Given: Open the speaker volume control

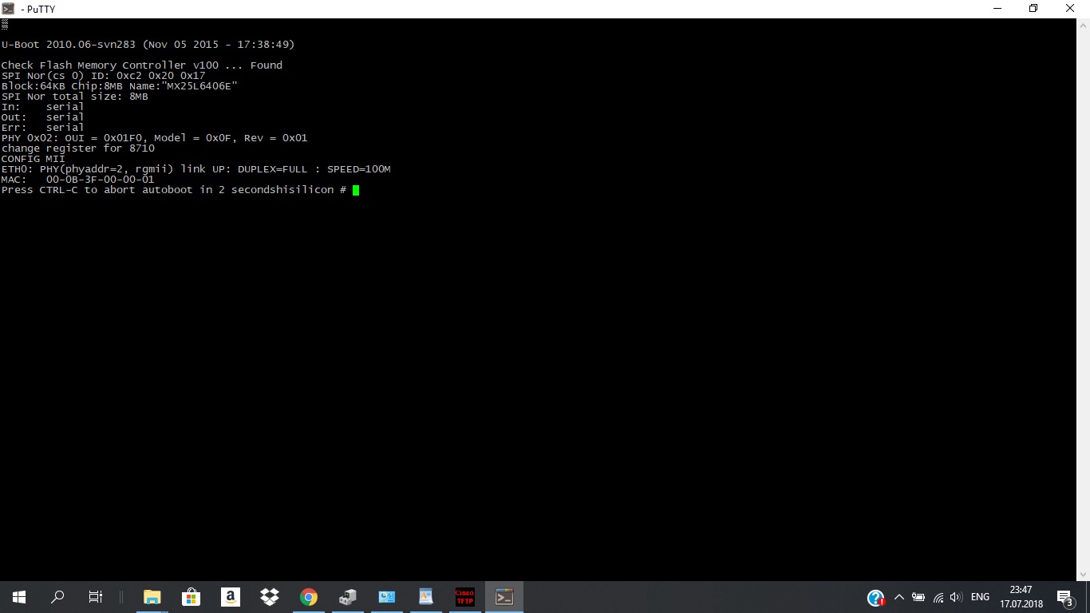Looking at the screenshot, I should [957, 597].
